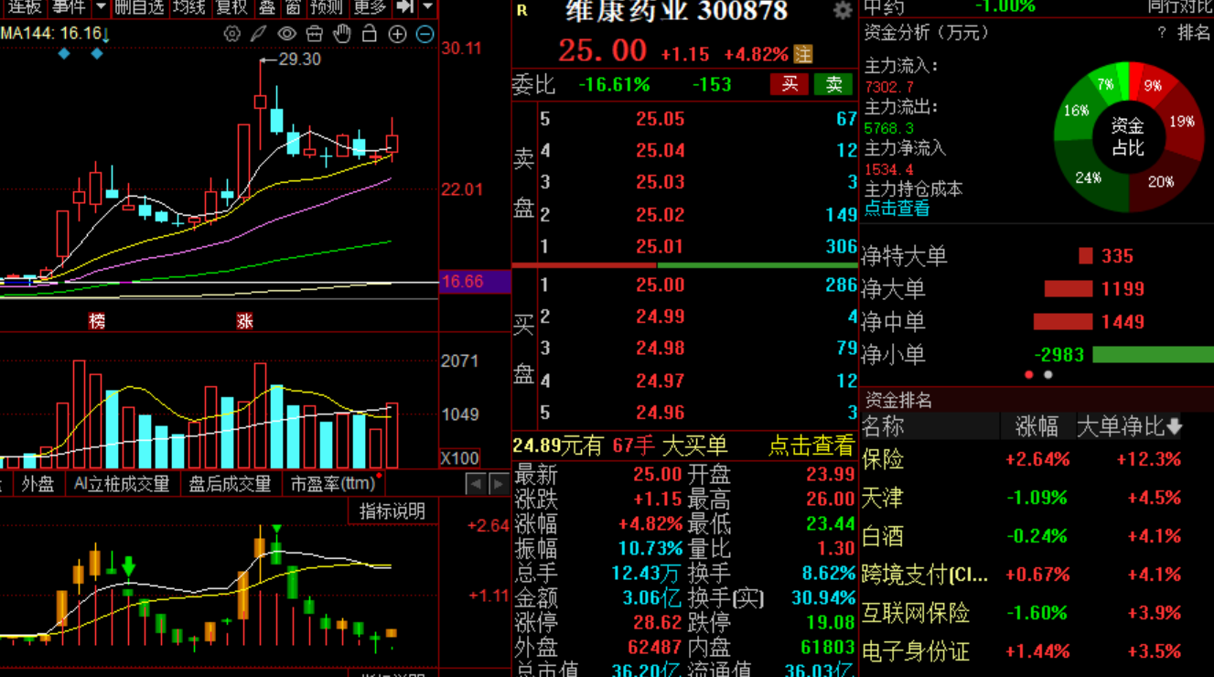Click the arrow-to-bar icon in toolbar
Image resolution: width=1214 pixels, height=677 pixels.
(404, 7)
